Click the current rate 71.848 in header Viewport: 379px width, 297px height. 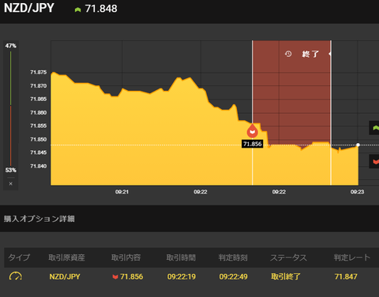click(x=101, y=9)
